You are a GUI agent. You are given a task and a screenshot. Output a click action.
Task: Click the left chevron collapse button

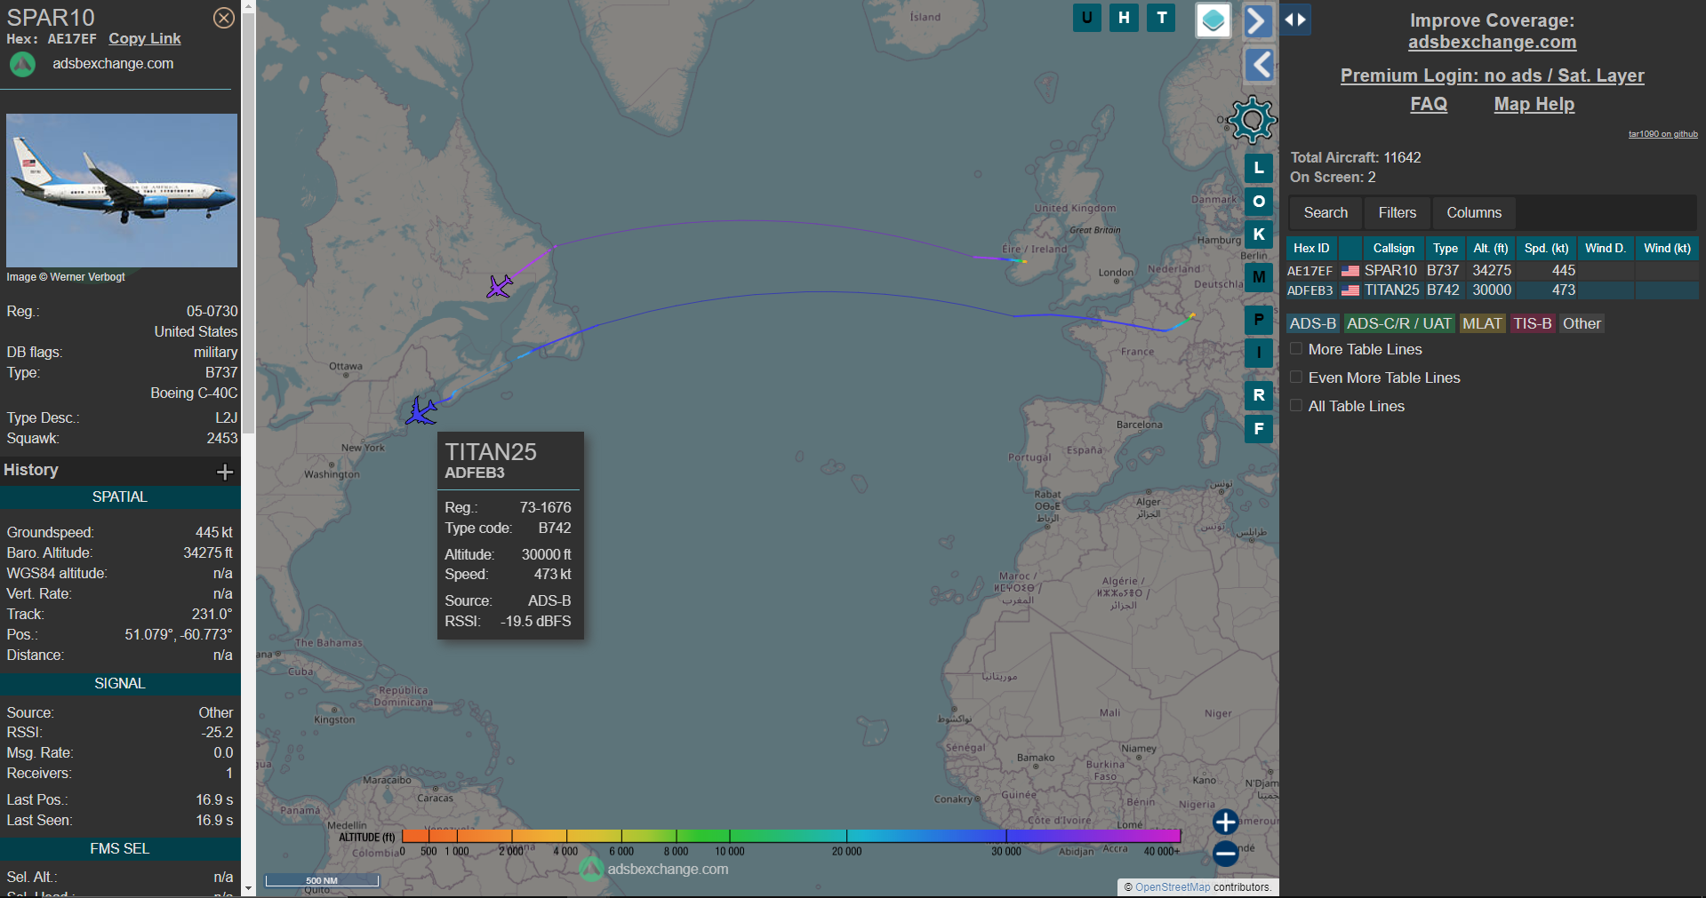(x=1260, y=65)
